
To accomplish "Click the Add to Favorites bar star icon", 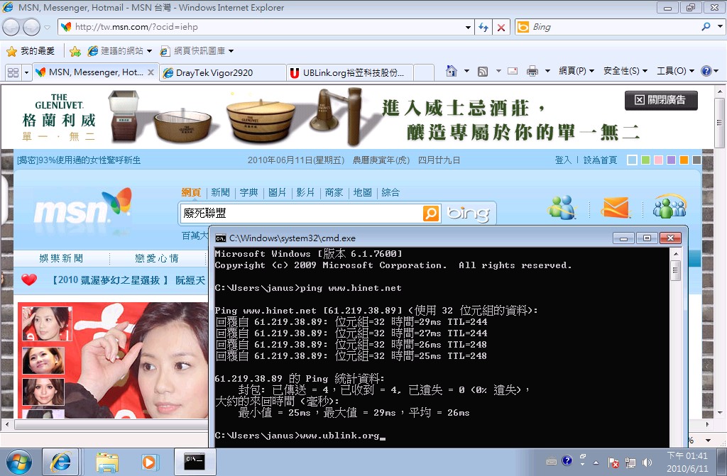I will [75, 51].
